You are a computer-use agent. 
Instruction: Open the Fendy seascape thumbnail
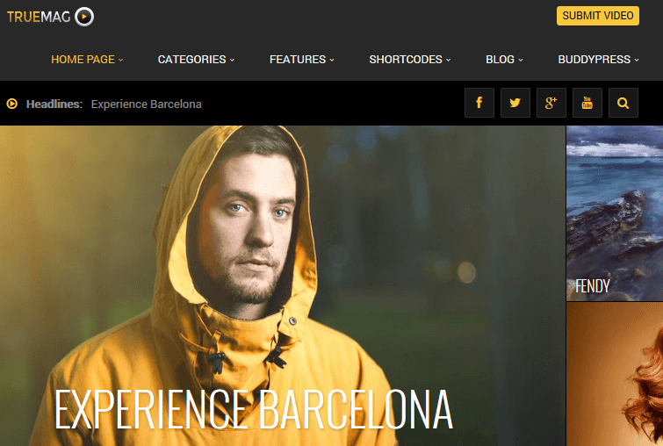coord(615,213)
